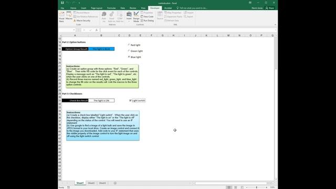Select the Red light option button

pos(134,45)
